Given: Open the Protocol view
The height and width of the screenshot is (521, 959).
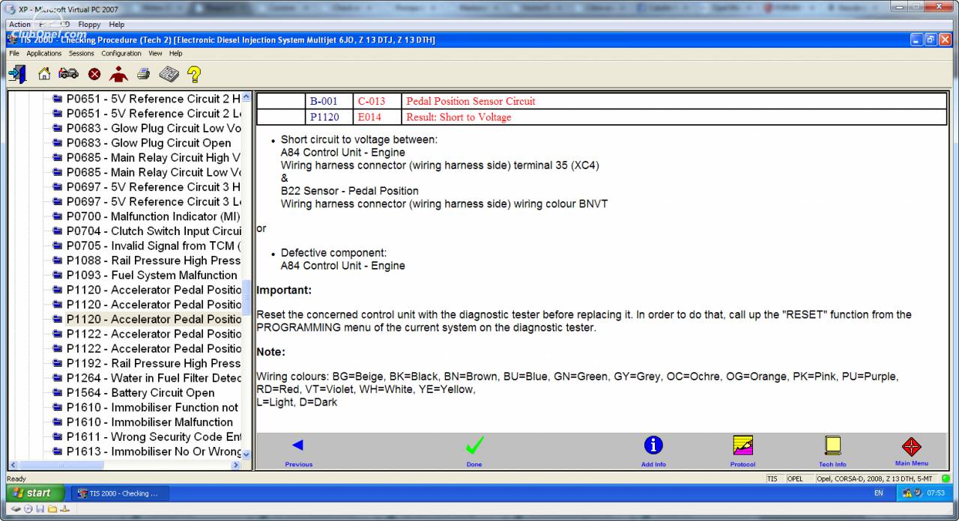Looking at the screenshot, I should point(742,451).
